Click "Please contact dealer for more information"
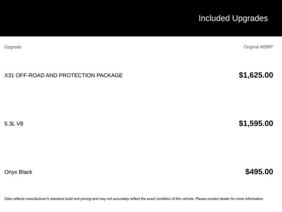This screenshot has height=212, width=282. point(229,199)
